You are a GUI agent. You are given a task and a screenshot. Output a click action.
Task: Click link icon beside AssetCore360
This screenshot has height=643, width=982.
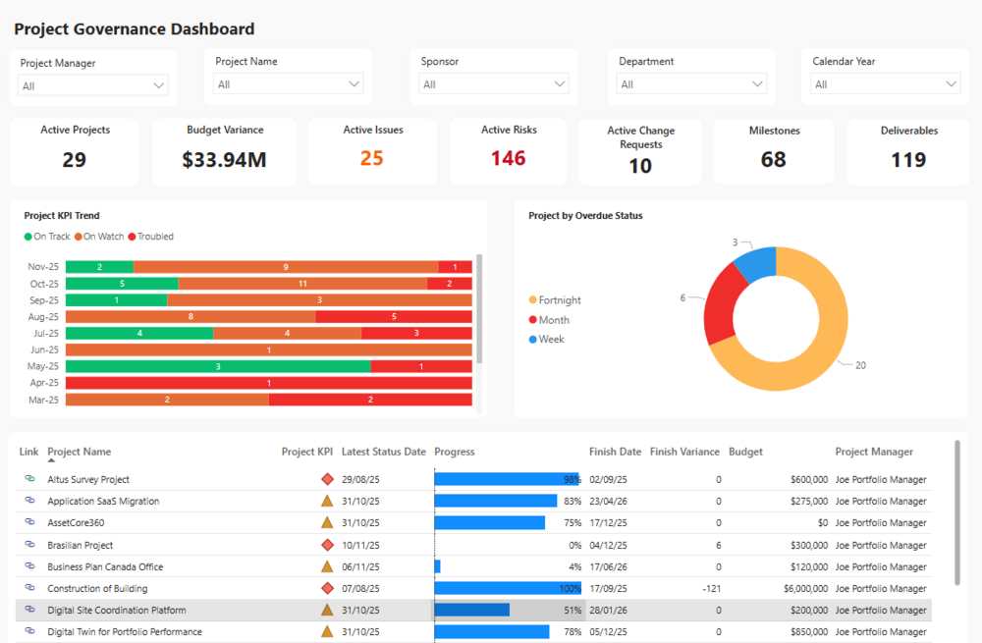click(x=29, y=523)
